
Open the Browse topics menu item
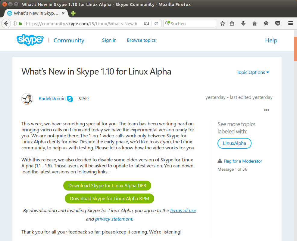coord(141,40)
